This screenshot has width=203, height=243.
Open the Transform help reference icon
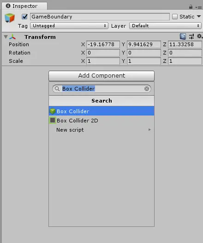click(183, 36)
